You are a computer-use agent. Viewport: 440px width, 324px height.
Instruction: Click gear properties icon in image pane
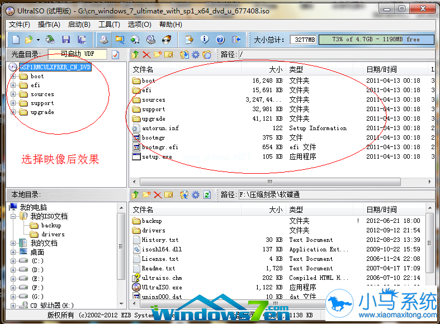click(x=196, y=54)
